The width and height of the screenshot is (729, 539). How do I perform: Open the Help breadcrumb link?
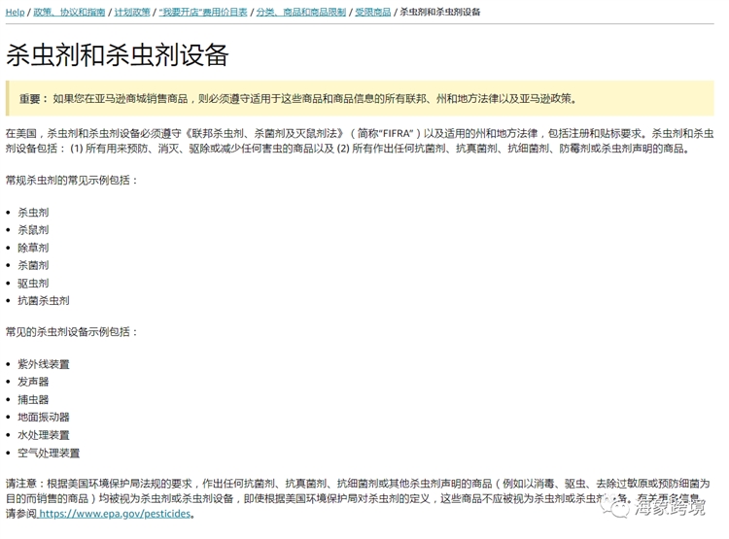click(15, 12)
